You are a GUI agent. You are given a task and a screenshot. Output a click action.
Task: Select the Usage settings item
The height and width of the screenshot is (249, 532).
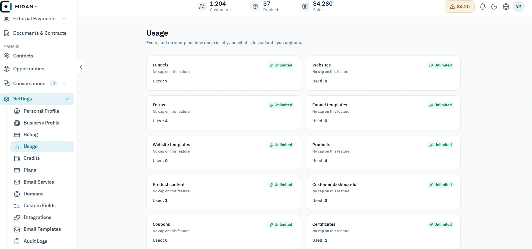(42, 146)
